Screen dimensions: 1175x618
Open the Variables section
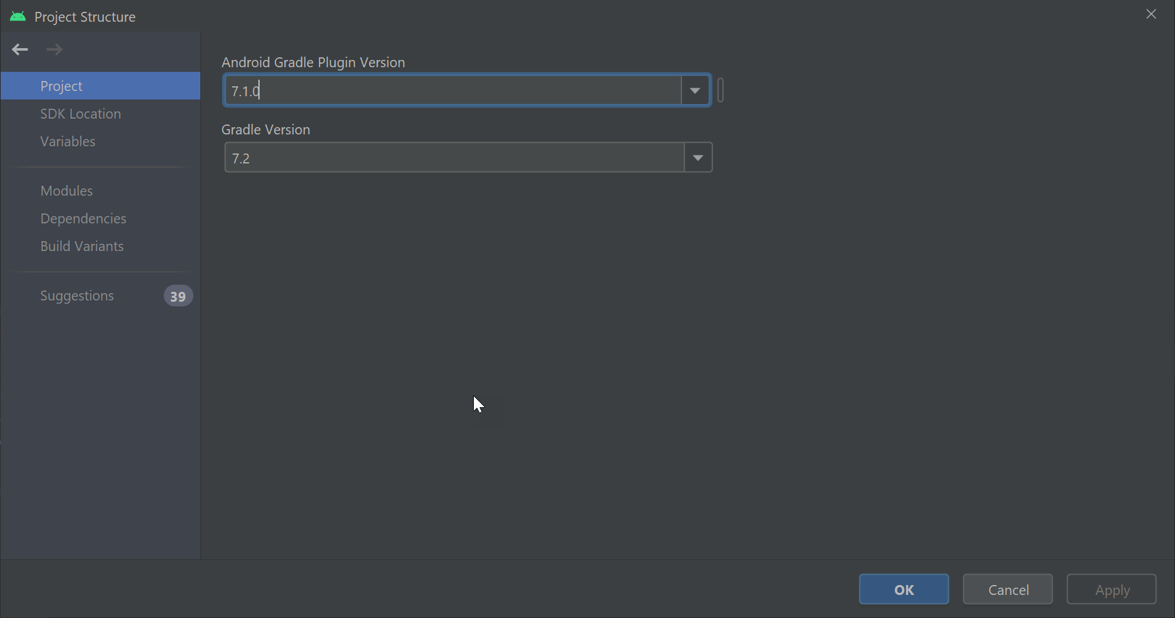[x=100, y=141]
